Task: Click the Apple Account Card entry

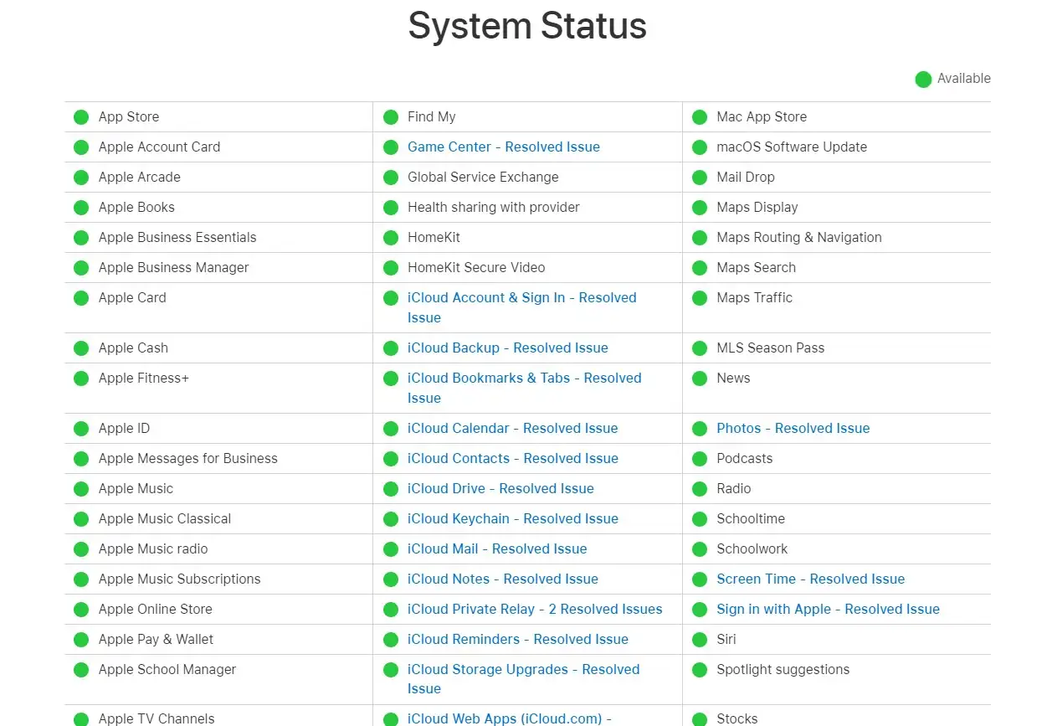Action: point(159,147)
